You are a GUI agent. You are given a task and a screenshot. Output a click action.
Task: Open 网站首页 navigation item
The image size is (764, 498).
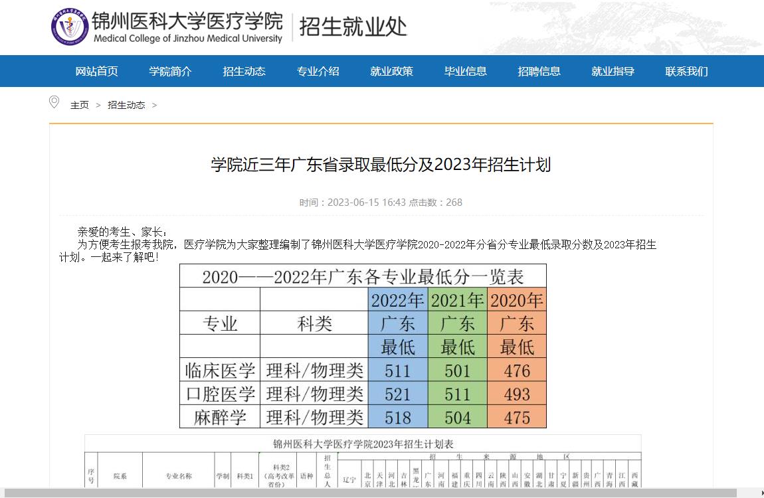coord(96,71)
